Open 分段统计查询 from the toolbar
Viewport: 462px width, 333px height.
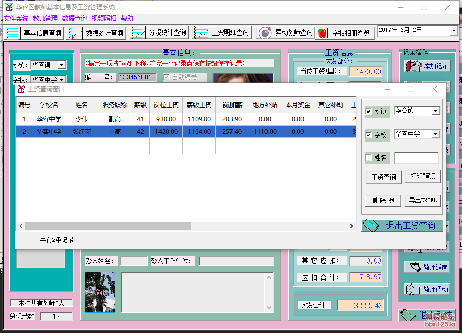click(160, 33)
